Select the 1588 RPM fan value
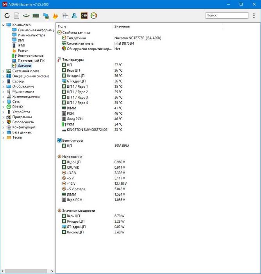 pos(122,146)
